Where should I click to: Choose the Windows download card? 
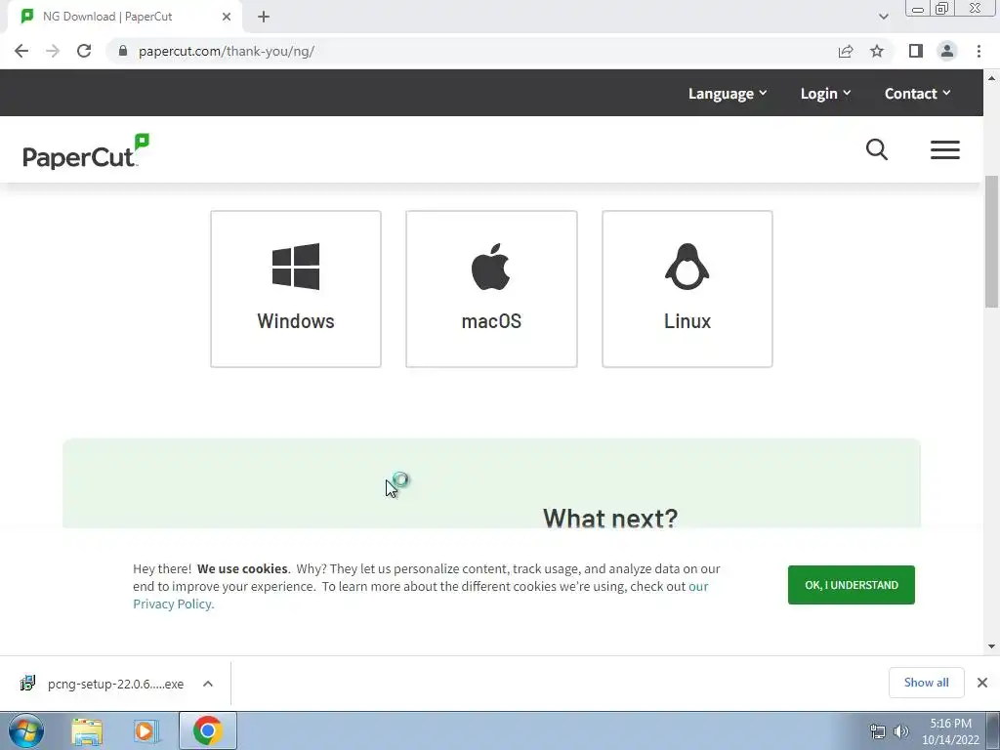(296, 289)
